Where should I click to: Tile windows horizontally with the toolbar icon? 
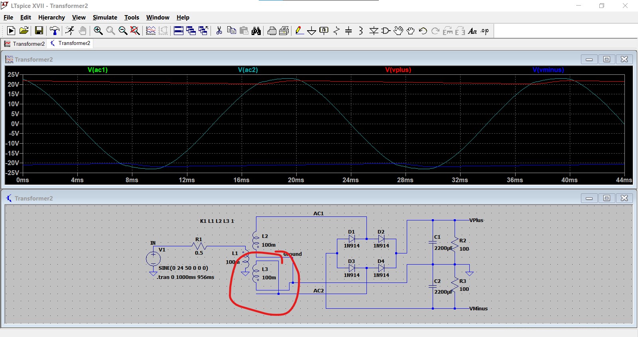[x=179, y=31]
